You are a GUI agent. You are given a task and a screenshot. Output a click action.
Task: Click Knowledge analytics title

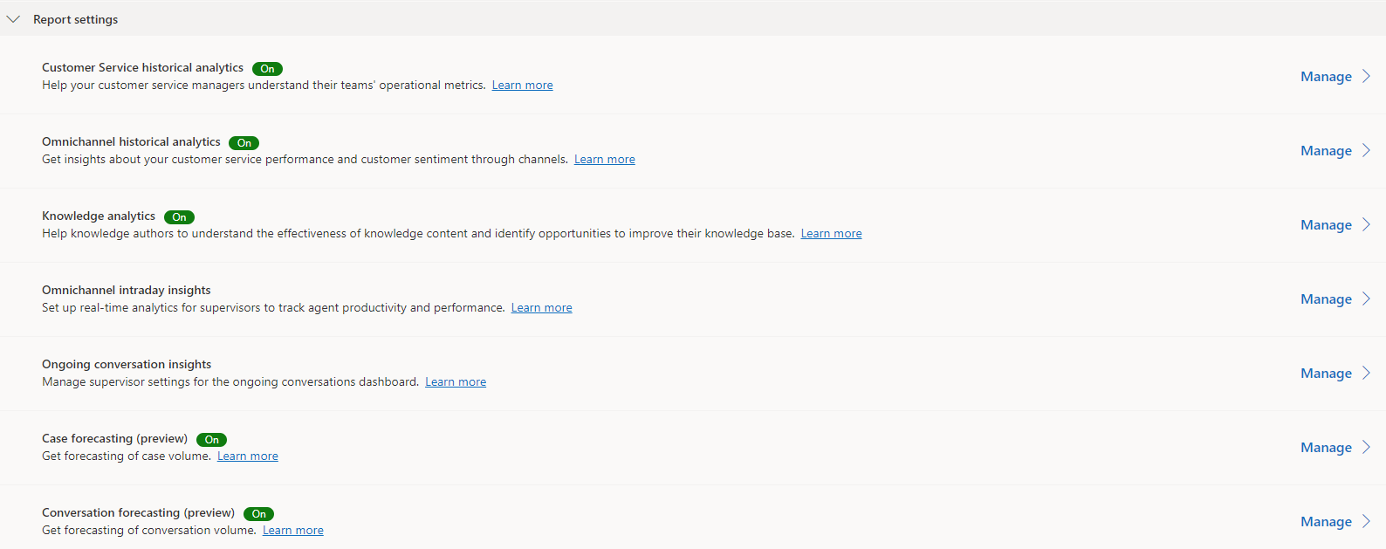[x=99, y=216]
